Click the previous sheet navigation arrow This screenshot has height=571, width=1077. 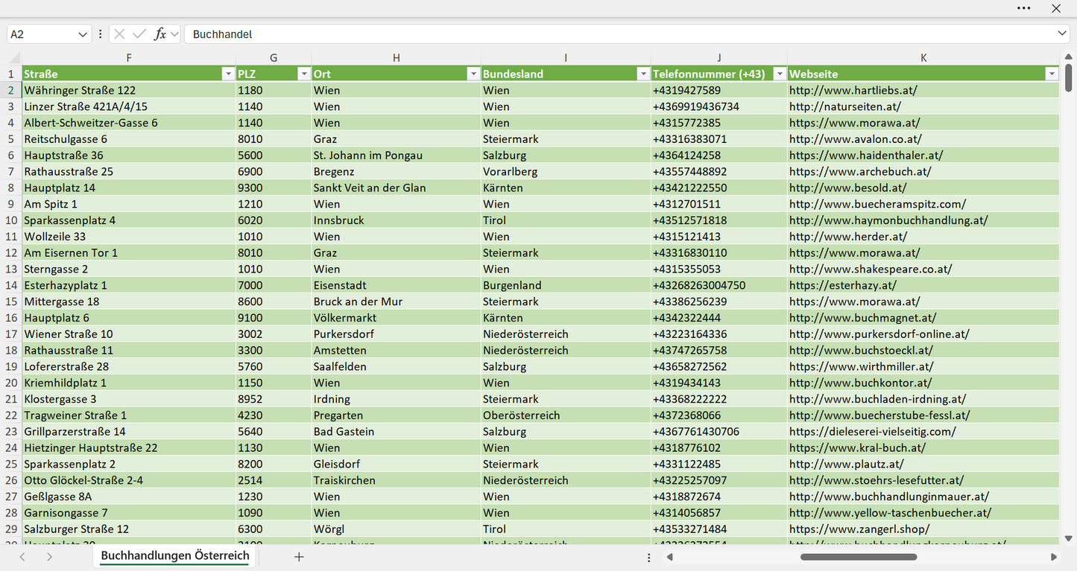pyautogui.click(x=22, y=557)
